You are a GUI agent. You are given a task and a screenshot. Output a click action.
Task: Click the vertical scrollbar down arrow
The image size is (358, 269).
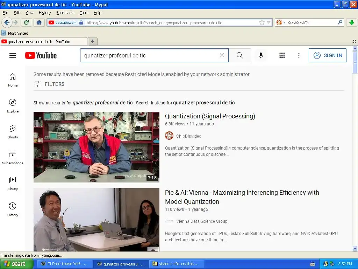(x=355, y=248)
